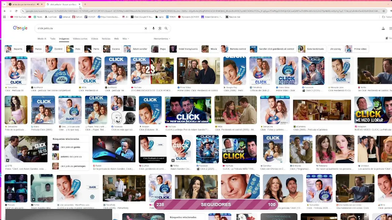The image size is (392, 220).
Task: Close the 'click pelicula' browser tab
Action: pos(79,4)
